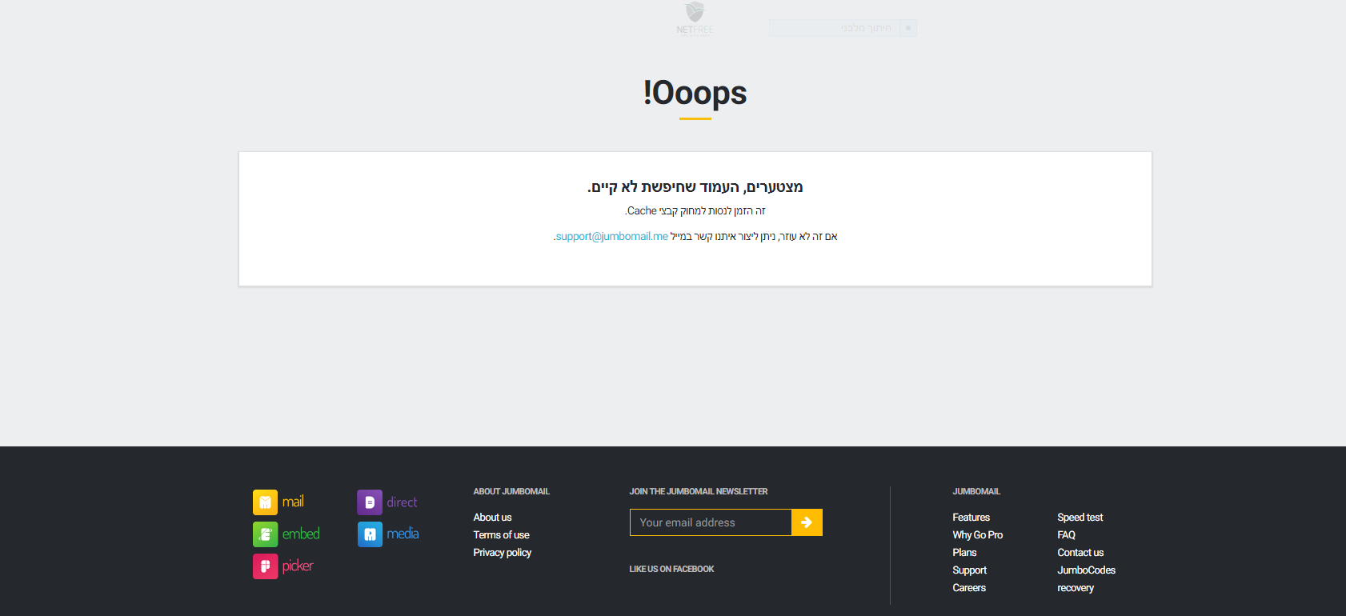This screenshot has height=616, width=1346.
Task: Open the pink picker product icon
Action: (x=266, y=566)
